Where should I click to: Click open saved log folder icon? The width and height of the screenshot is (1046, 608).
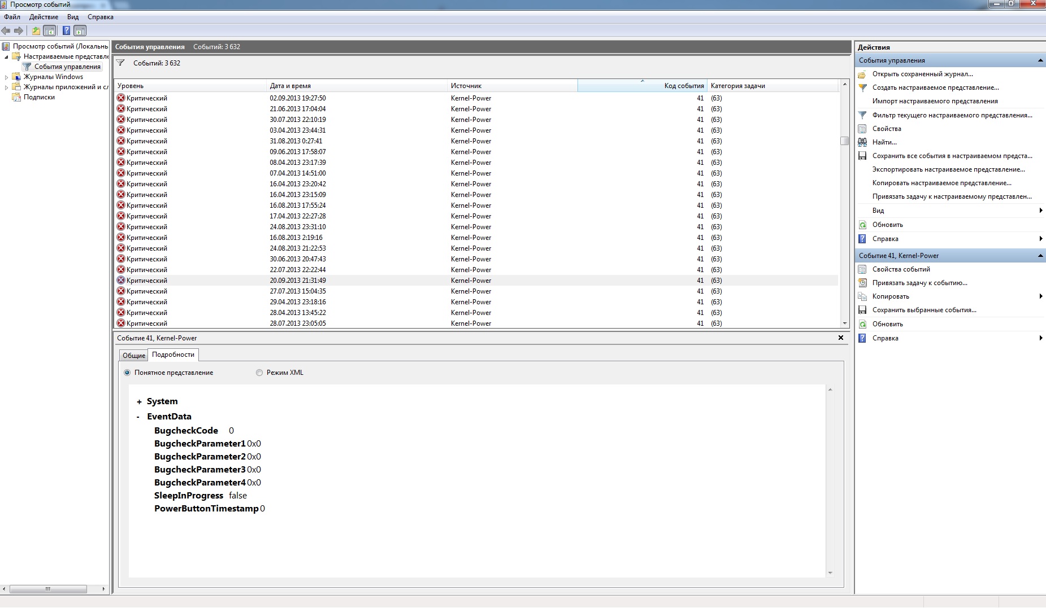(x=862, y=74)
